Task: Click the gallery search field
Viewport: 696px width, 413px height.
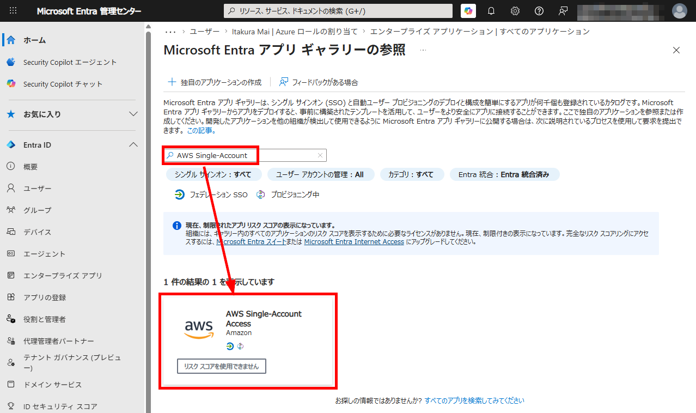Action: [245, 155]
